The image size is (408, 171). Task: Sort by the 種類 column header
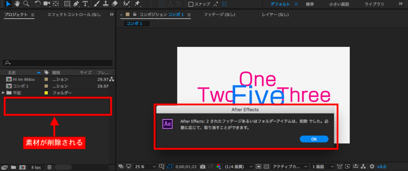coord(56,73)
